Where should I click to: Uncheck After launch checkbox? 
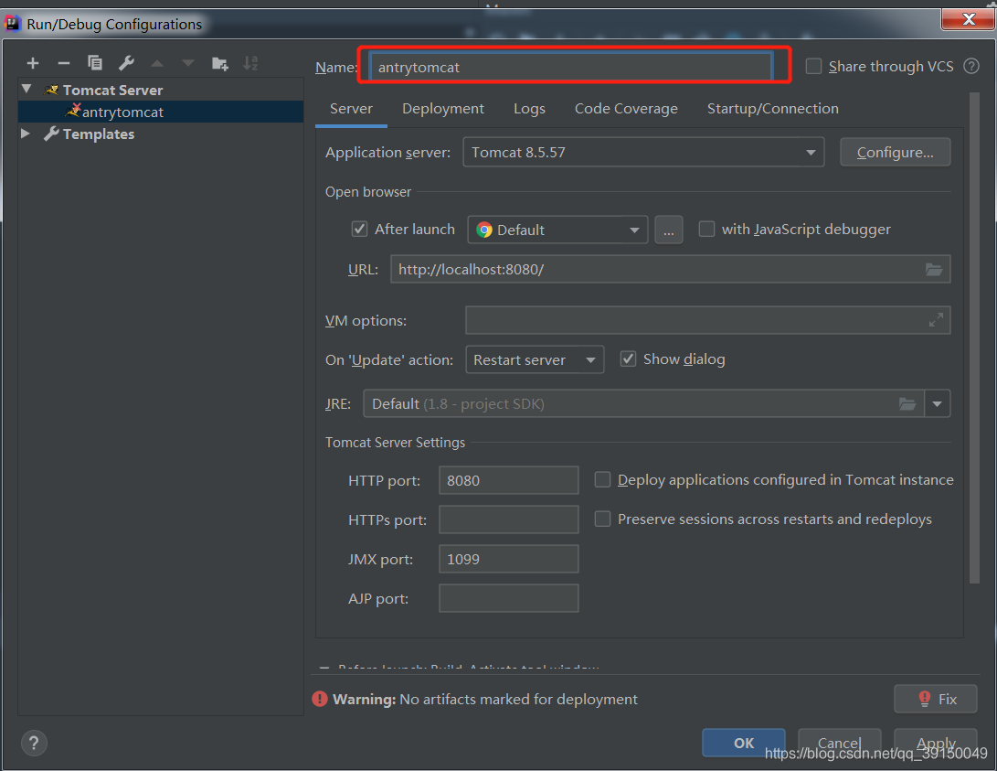(x=359, y=229)
